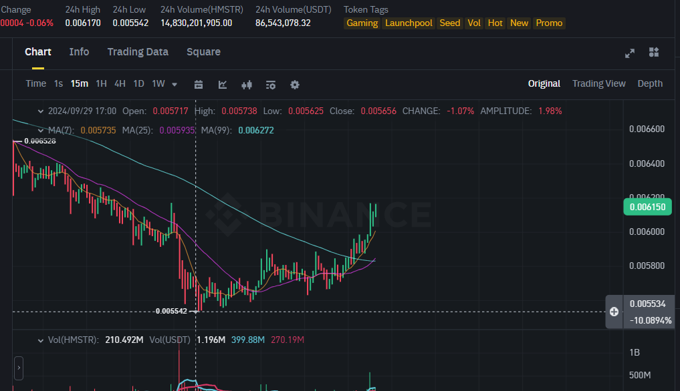Open the technical indicators chart icon
The image size is (680, 391).
click(x=223, y=85)
